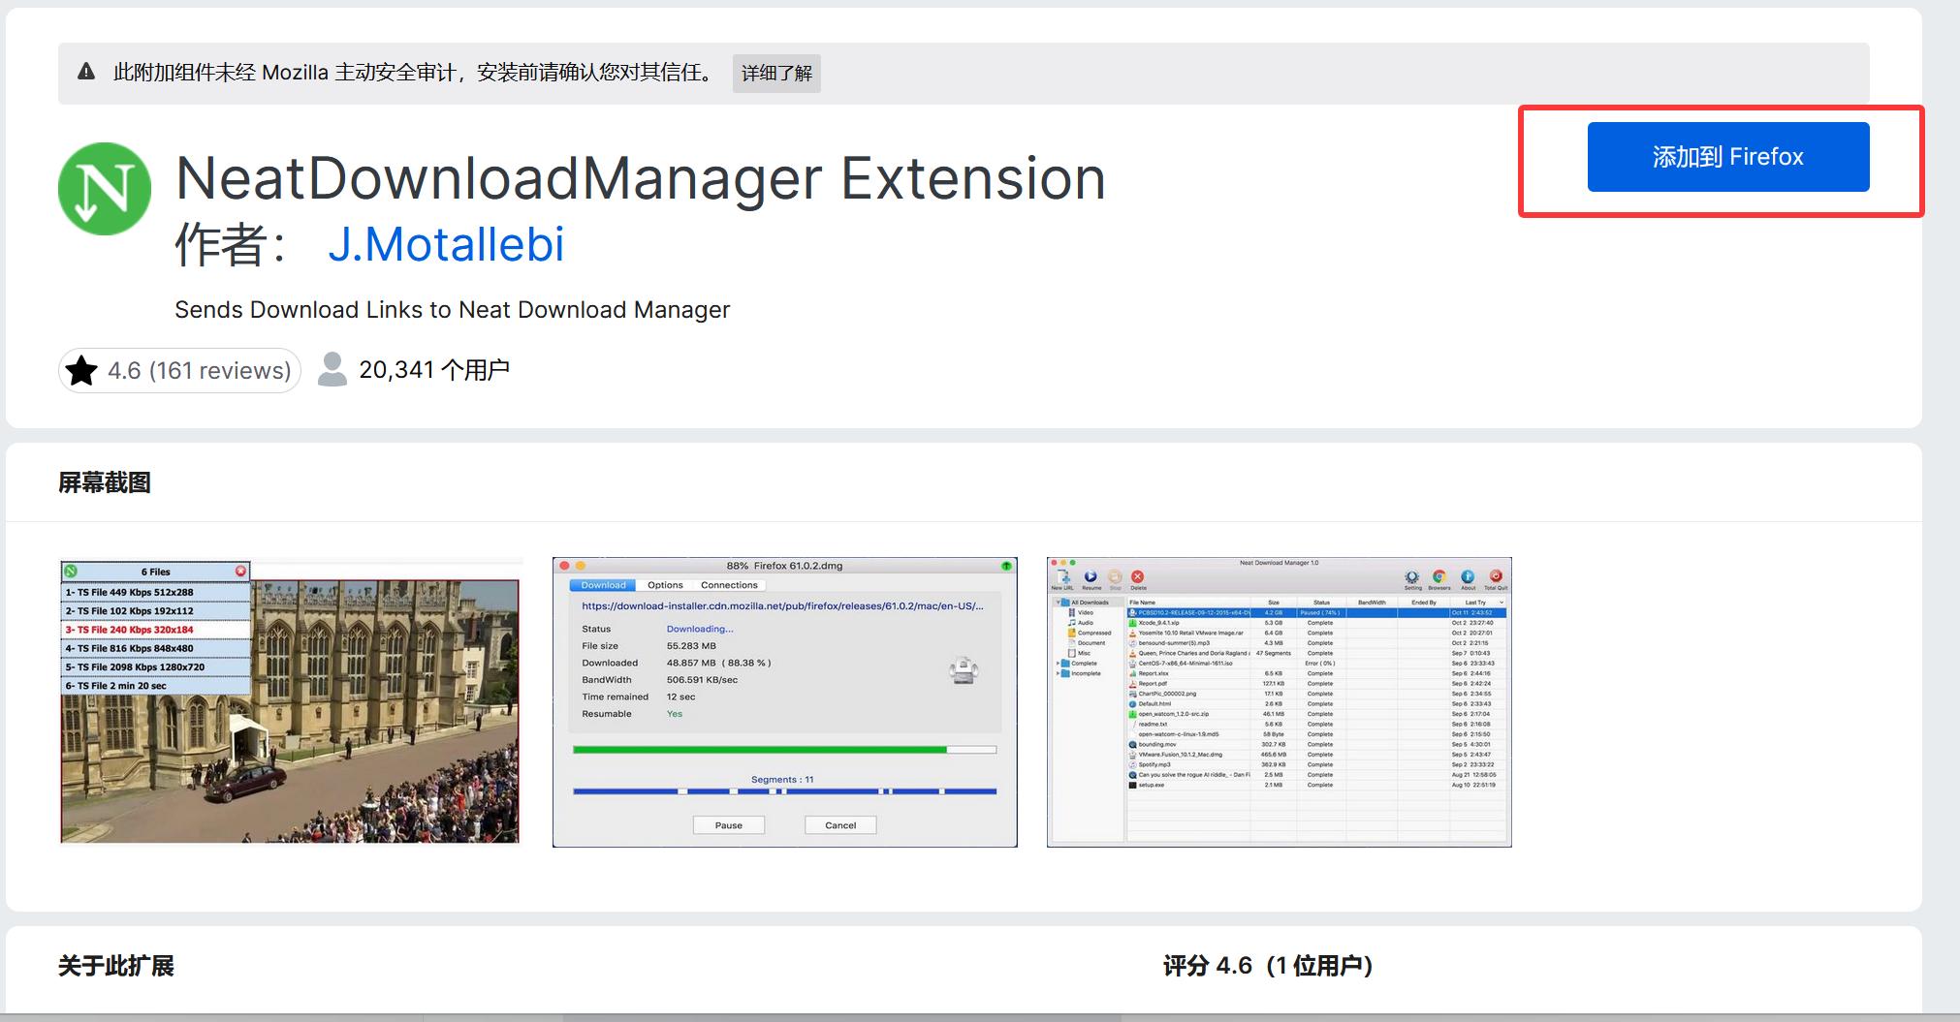
Task: Open the Firefox 61.0.2.dmg download progress screenshot
Action: pos(785,702)
